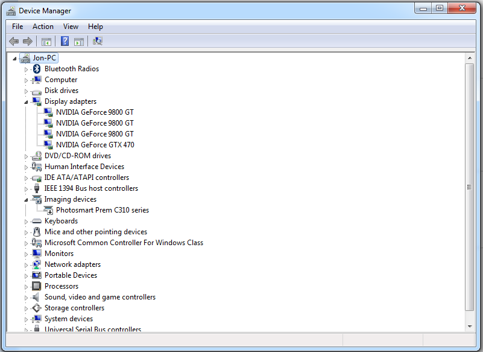Expand the Keyboards node

[x=26, y=222]
